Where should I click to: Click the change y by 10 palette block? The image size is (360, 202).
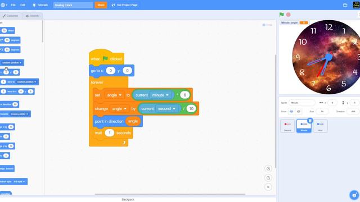tap(7, 146)
